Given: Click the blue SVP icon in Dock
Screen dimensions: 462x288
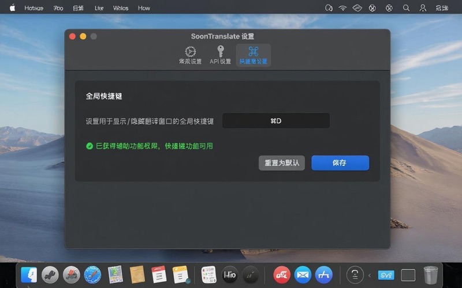Looking at the screenshot, I should coord(386,275).
